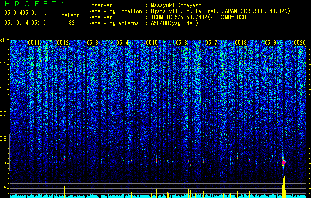
Task: Click the 0514 time marker
Action: click(122, 43)
